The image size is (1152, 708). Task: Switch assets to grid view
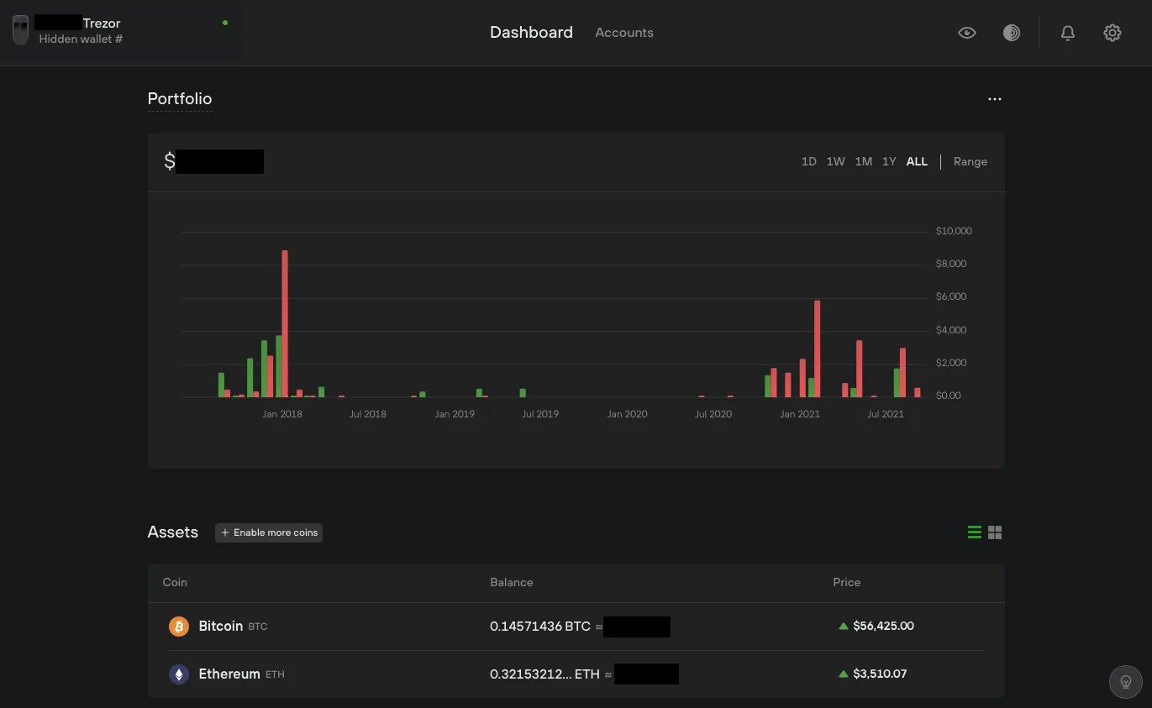click(995, 532)
